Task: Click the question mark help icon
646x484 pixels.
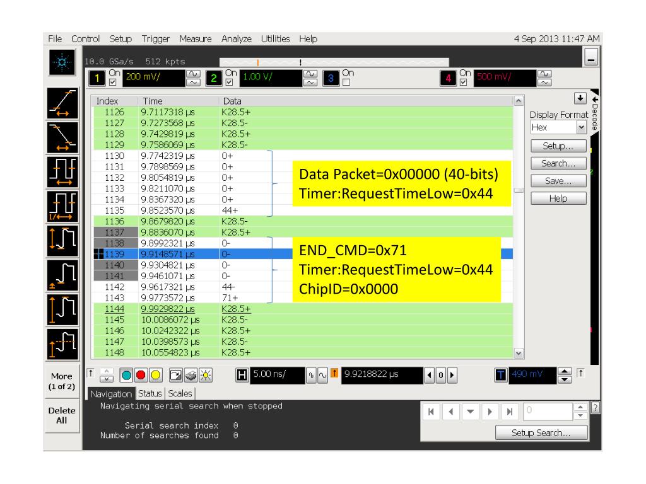Action: click(x=596, y=408)
